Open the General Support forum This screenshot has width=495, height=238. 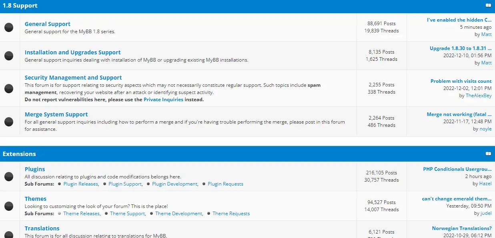[x=48, y=24]
